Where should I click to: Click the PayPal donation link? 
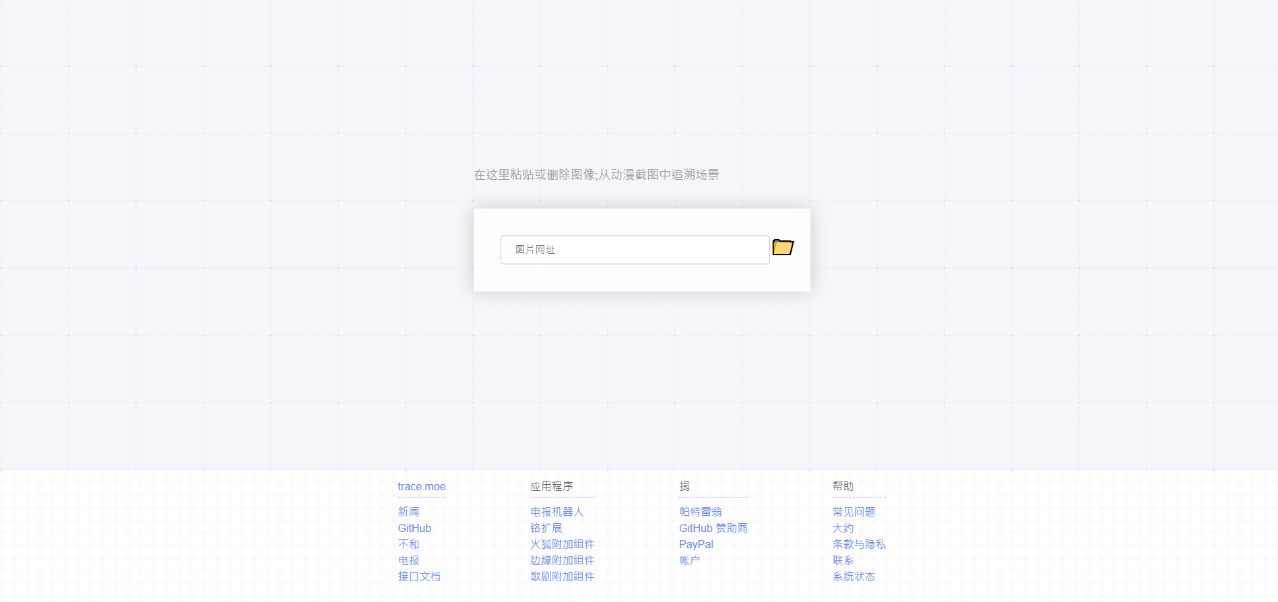696,544
